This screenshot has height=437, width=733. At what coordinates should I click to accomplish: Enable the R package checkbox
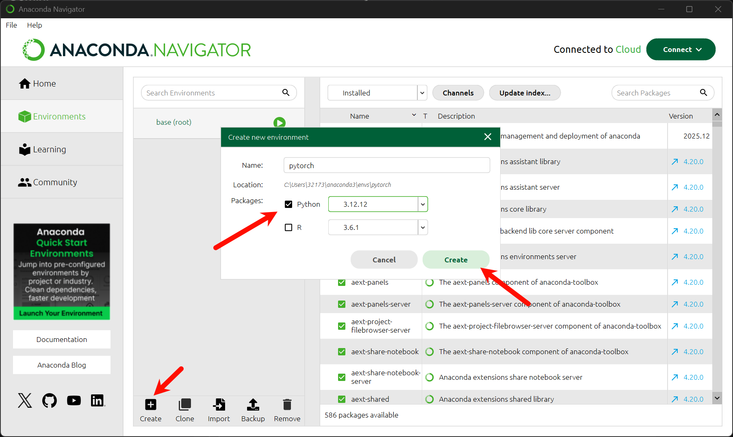pos(288,227)
